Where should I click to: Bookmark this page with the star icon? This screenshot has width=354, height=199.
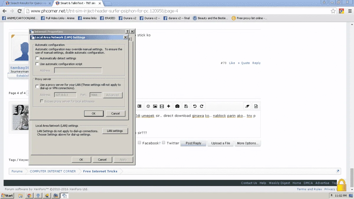333,11
